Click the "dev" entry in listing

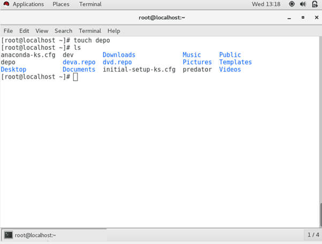coord(68,55)
